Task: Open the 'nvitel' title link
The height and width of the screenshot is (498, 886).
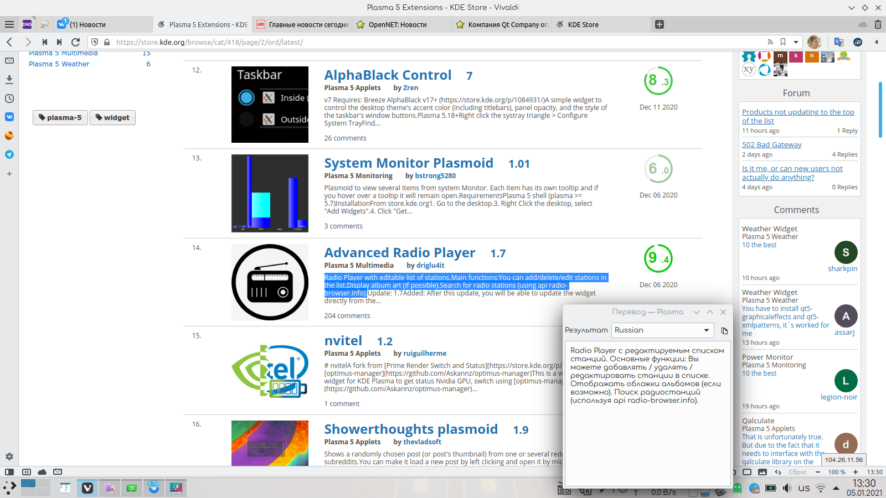Action: (343, 341)
